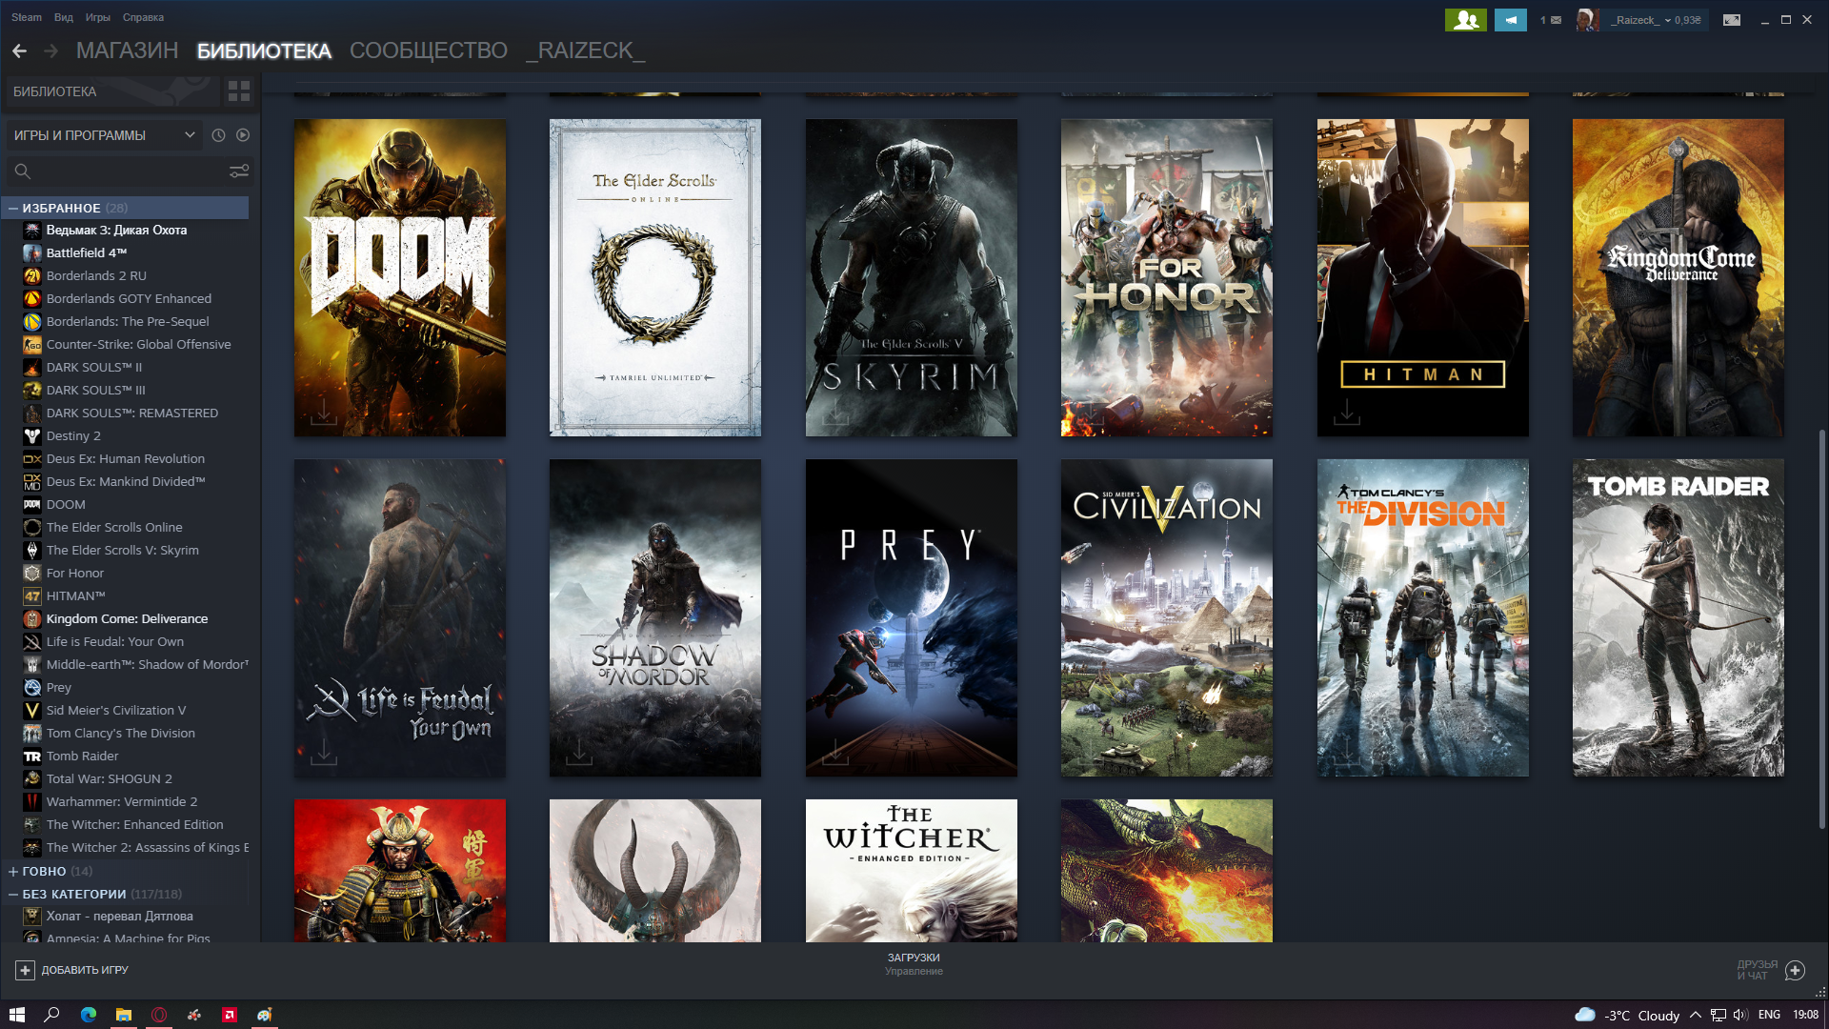The height and width of the screenshot is (1029, 1829).
Task: Open weather widget -3°C Cloudy
Action: tap(1627, 1015)
